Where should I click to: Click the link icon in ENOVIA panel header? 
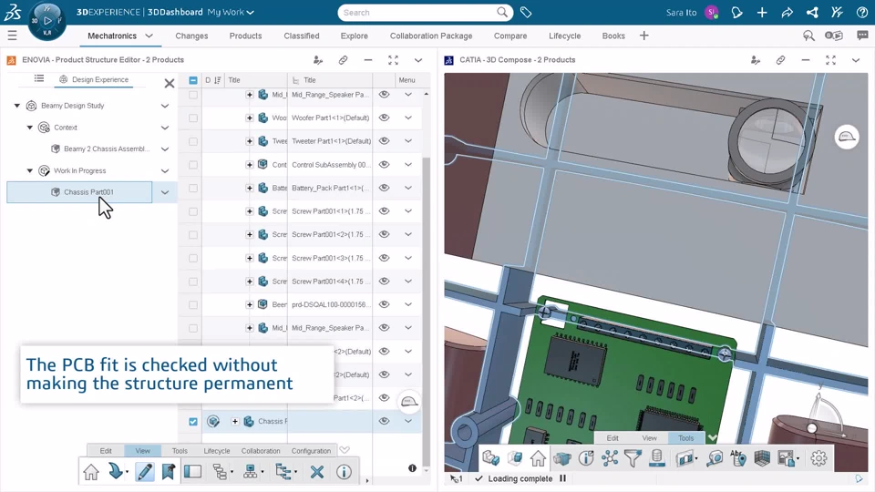click(344, 60)
